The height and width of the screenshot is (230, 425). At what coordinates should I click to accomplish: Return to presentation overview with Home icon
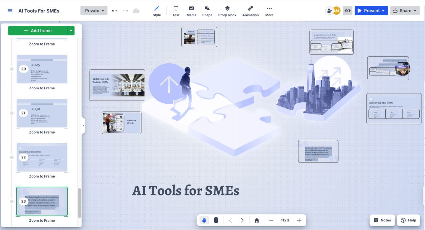click(x=256, y=220)
